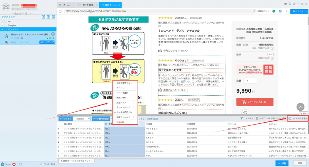Open the ページタイプ 自動識別 dropdown
Viewport: 309px width, 167px height.
pyautogui.click(x=81, y=119)
